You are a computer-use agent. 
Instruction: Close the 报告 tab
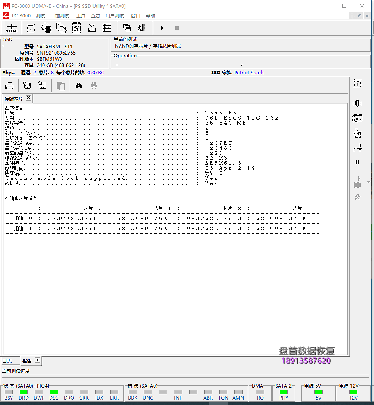point(38,360)
